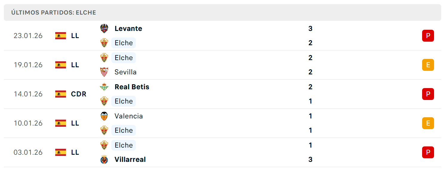The width and height of the screenshot is (446, 172).
Task: Open the Villarreal team link
Action: tap(130, 160)
